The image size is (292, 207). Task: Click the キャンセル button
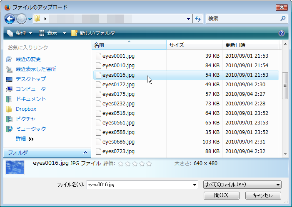point(263,195)
